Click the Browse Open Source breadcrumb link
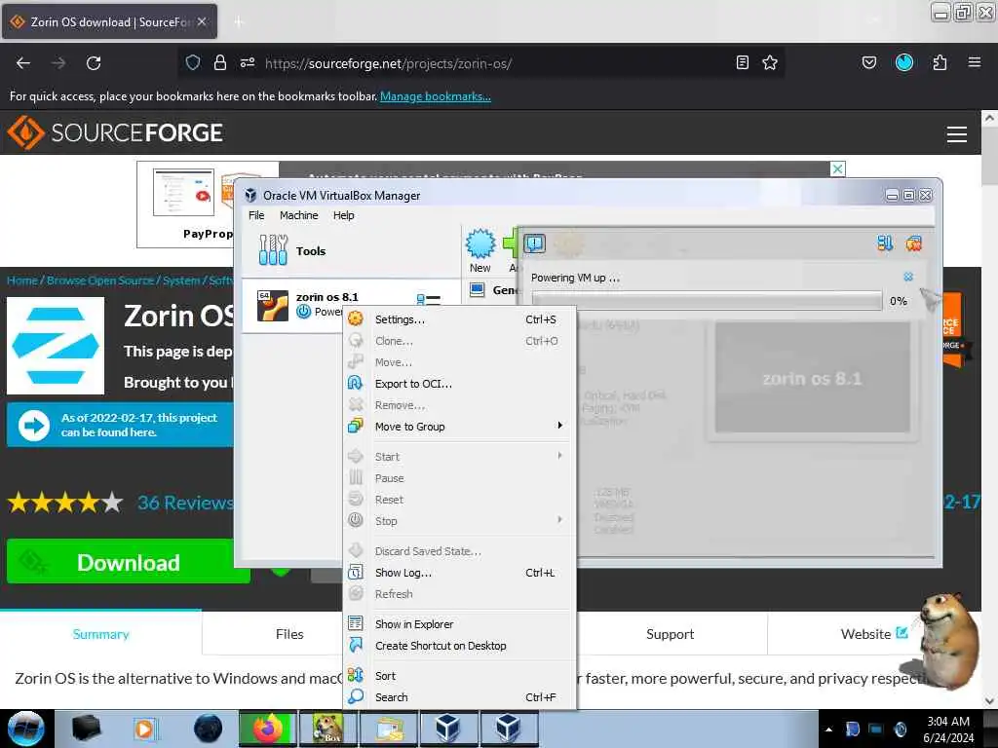The height and width of the screenshot is (748, 998). click(x=100, y=280)
